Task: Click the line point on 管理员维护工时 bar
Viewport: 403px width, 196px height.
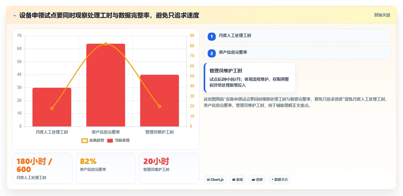Action: click(x=159, y=106)
